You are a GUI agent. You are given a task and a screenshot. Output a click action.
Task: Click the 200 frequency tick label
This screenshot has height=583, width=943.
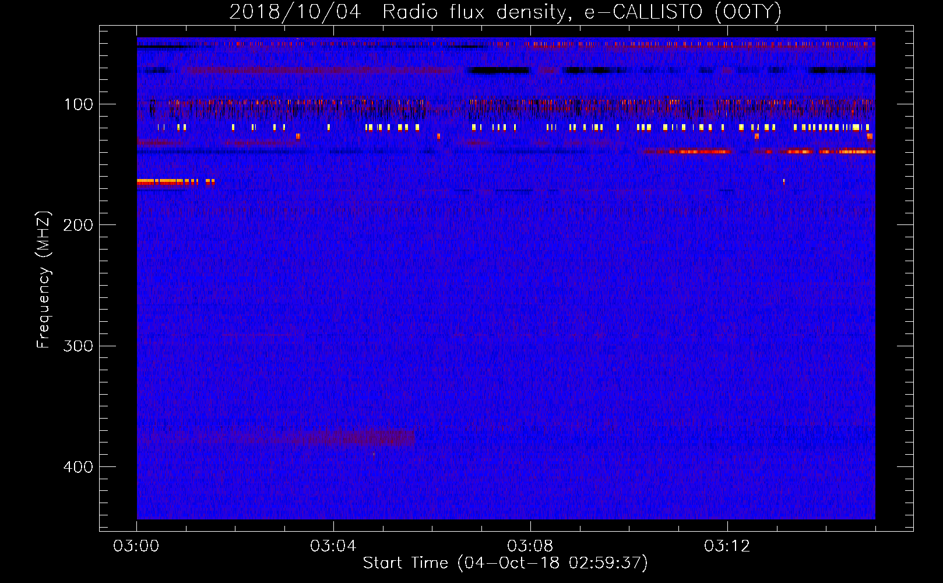click(x=78, y=225)
